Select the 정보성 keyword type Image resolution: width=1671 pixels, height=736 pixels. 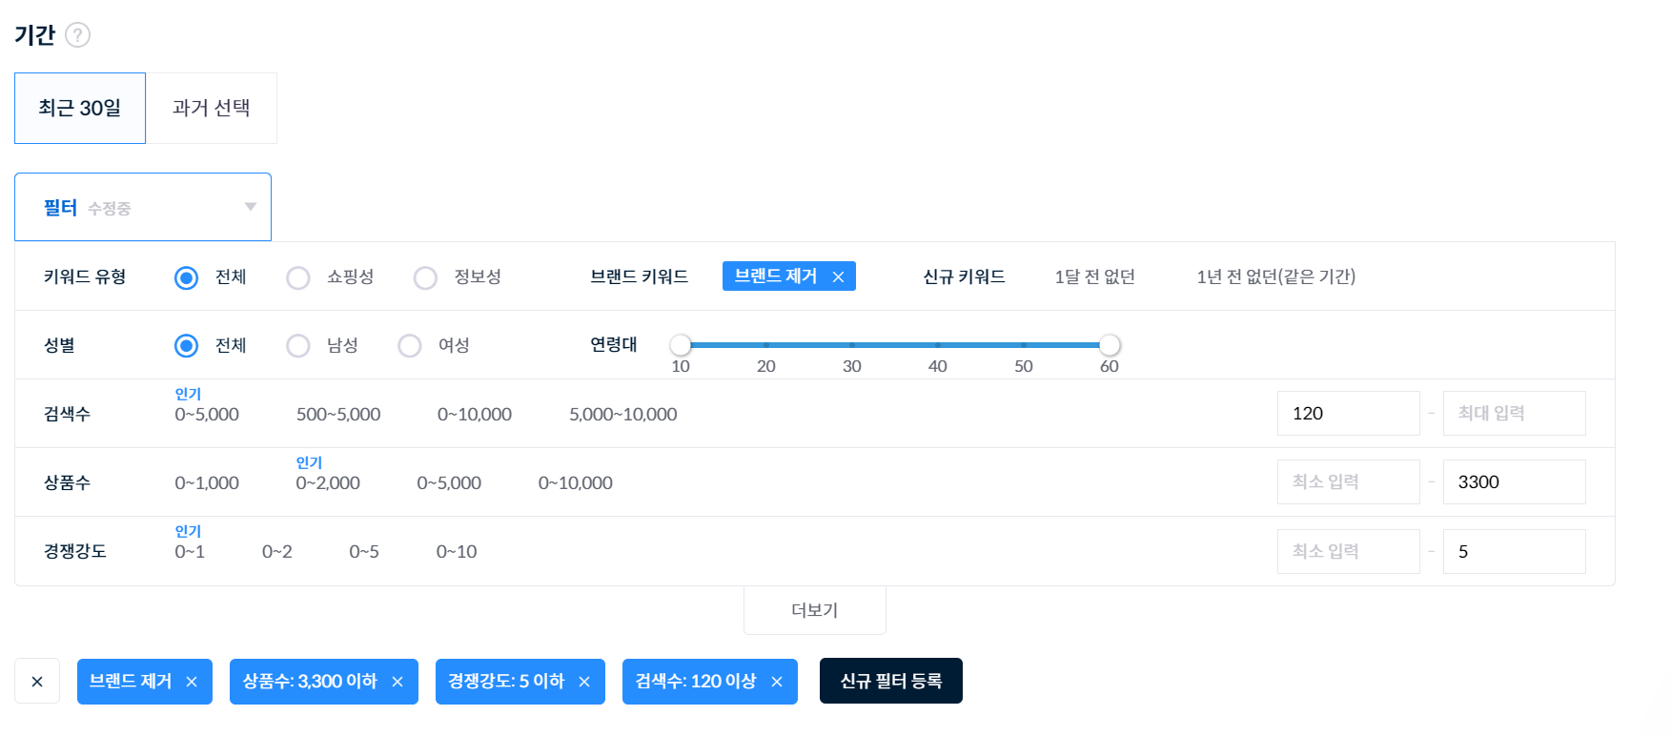pyautogui.click(x=425, y=277)
